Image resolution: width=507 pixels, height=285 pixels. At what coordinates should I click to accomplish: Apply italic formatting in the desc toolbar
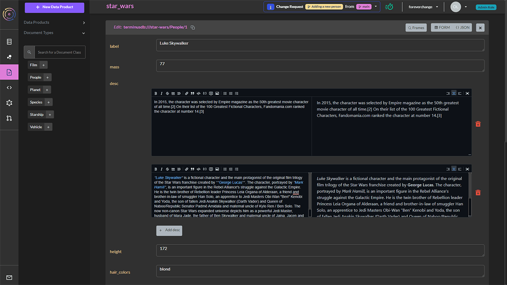point(161,93)
